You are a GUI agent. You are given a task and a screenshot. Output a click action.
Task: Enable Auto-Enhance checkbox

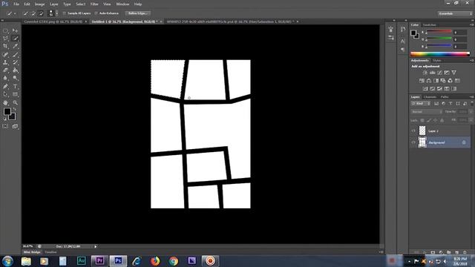[96, 13]
